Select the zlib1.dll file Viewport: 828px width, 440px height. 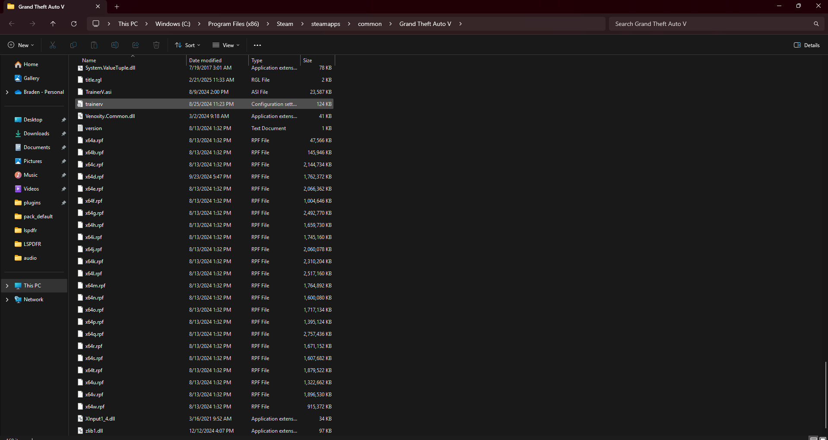(x=204, y=431)
